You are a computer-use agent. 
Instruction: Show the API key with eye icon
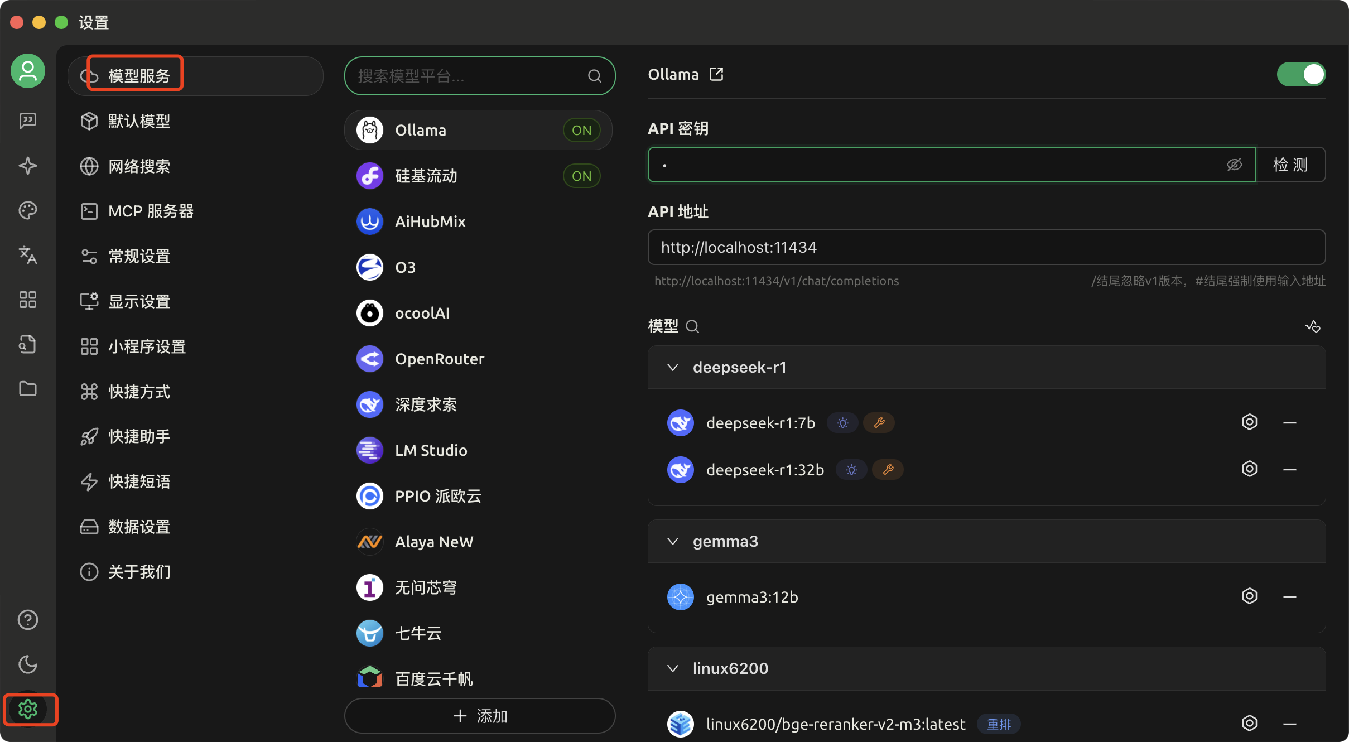tap(1234, 165)
